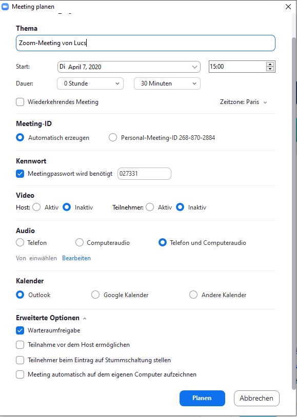The width and height of the screenshot is (297, 417).
Task: Open the 0 Stunde duration dropdown
Action: click(90, 84)
